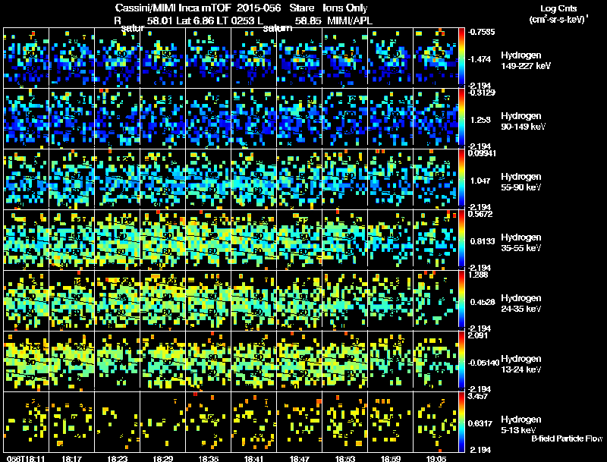Click the 'Hydrogen 13-24 keV' row label
This screenshot has height=462, width=607.
click(x=521, y=364)
